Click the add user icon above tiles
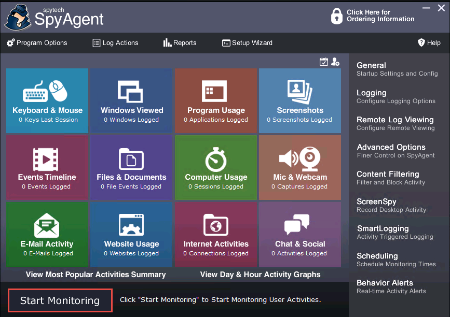The height and width of the screenshot is (317, 450). click(335, 62)
